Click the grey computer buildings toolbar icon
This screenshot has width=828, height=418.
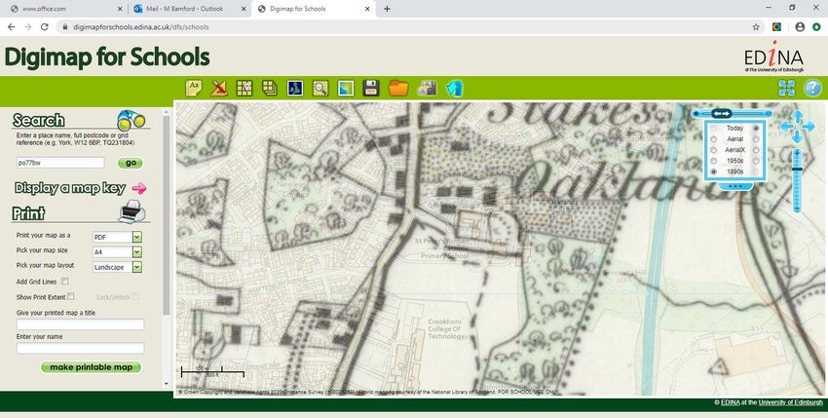tap(427, 88)
